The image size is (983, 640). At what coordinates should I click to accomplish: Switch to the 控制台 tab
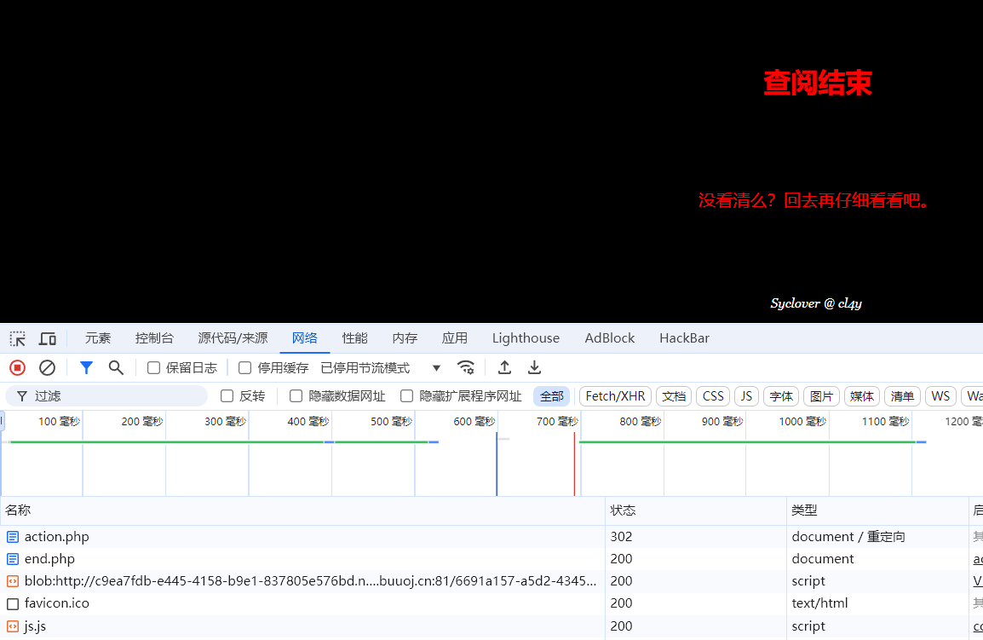point(154,338)
